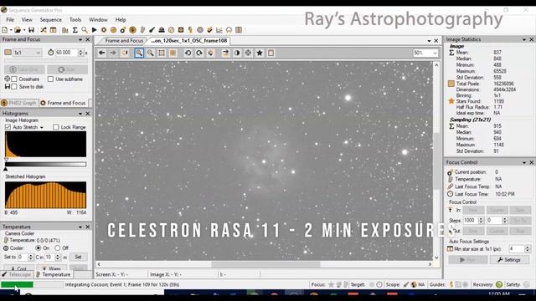Screen dimensions: 536x301
Task: Click the Cool button
Action: pos(18,268)
